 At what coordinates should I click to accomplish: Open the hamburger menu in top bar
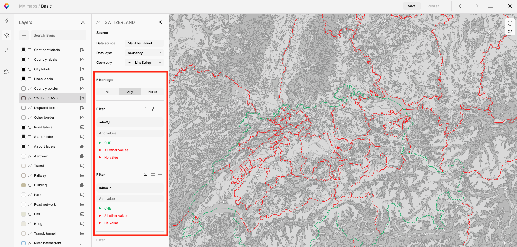coord(490,6)
